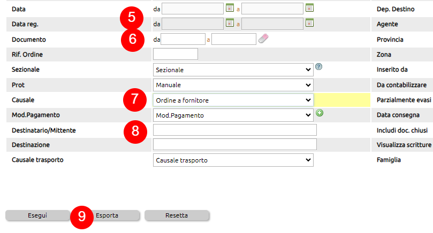Viewport: 433px width, 233px height.
Task: Open the calendar for Data start date
Action: [230, 7]
